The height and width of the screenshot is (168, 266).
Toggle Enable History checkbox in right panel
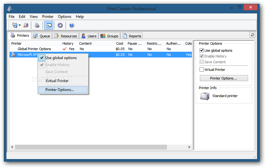[x=201, y=56]
